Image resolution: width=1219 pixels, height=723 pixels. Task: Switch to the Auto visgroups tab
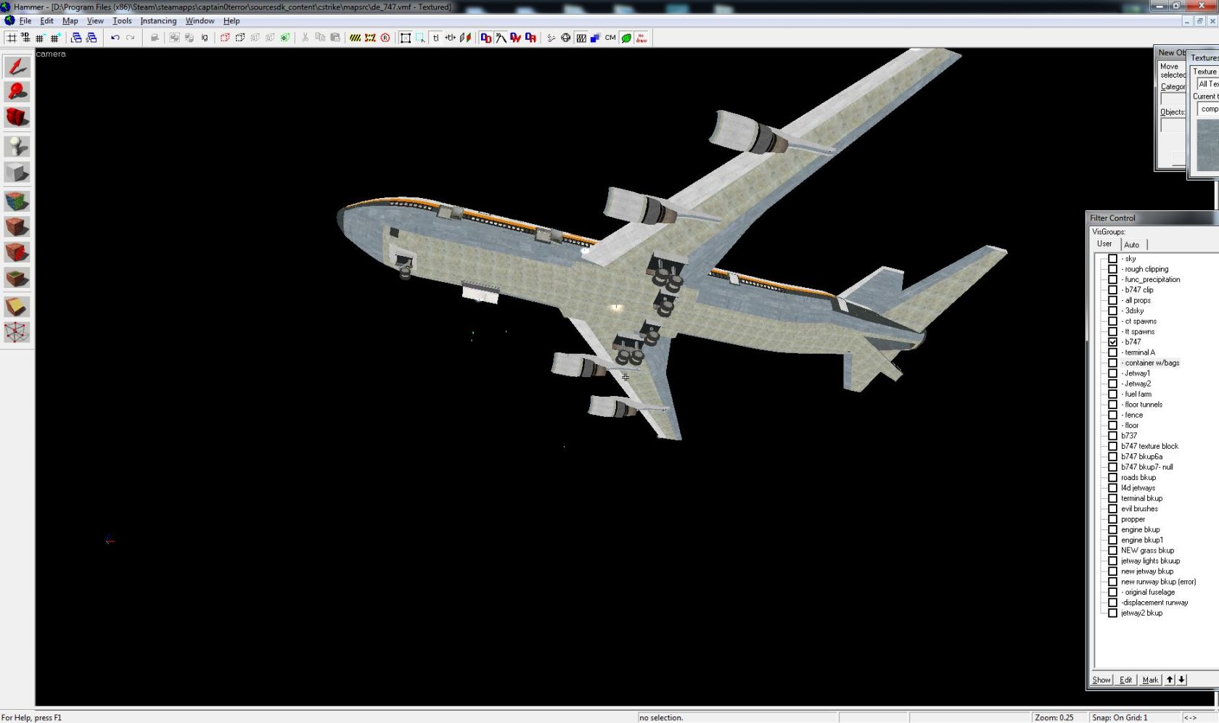click(x=1131, y=244)
